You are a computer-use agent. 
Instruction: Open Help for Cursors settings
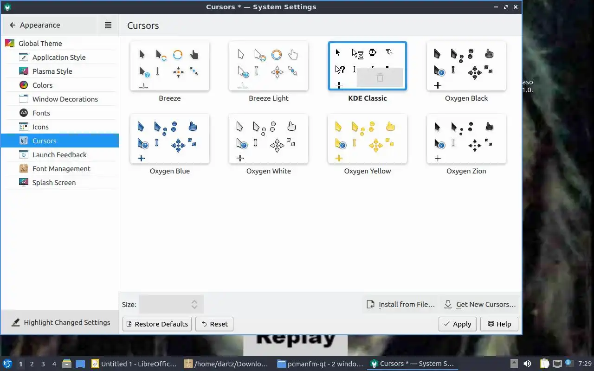coord(499,324)
